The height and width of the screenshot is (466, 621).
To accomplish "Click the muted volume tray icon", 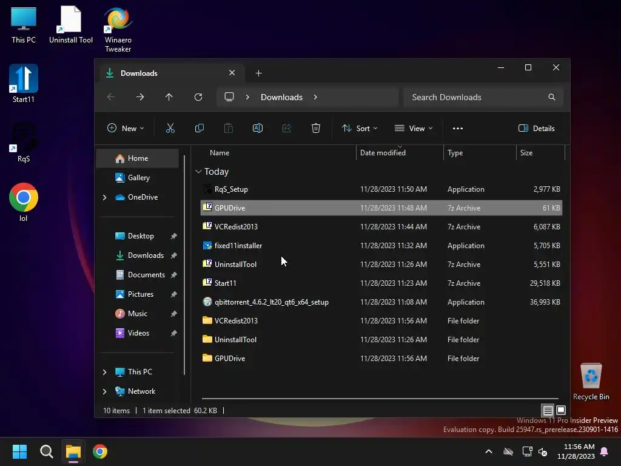I will [543, 451].
